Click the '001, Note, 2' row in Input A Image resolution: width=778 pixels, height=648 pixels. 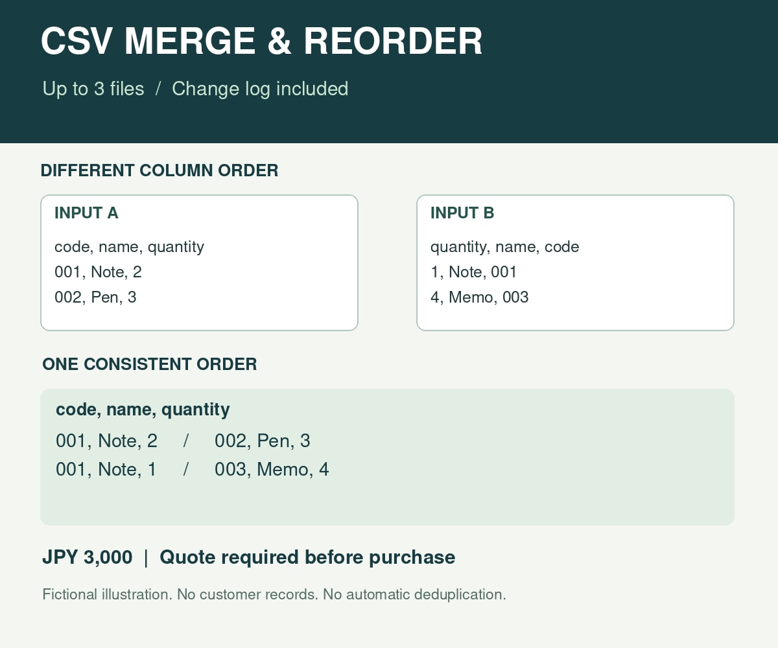pyautogui.click(x=98, y=272)
